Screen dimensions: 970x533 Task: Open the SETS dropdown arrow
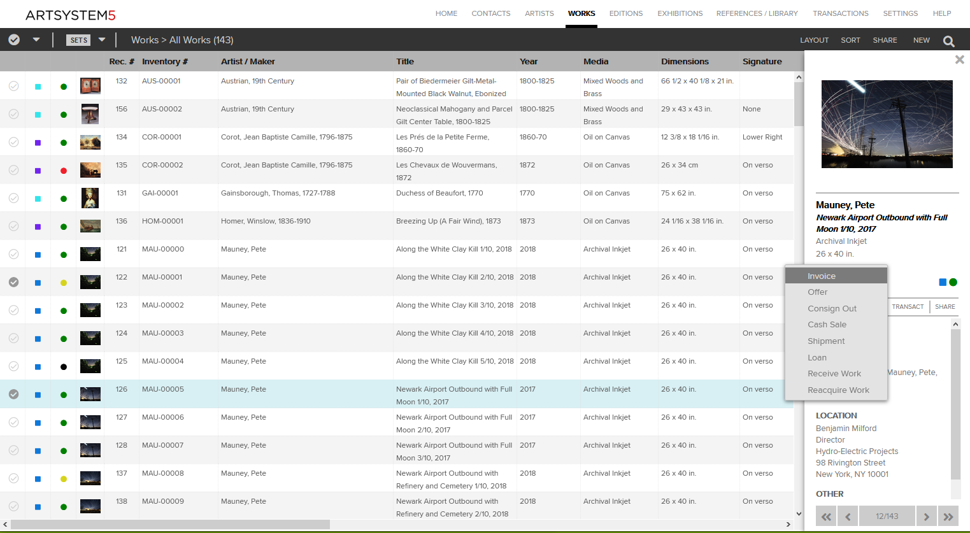tap(102, 39)
